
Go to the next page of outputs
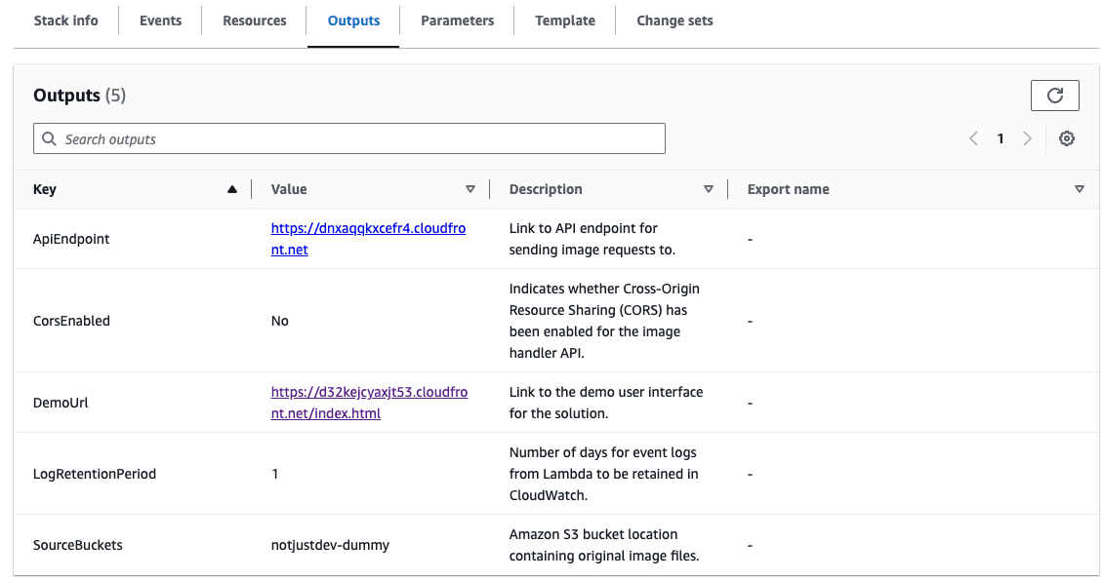[x=1027, y=138]
